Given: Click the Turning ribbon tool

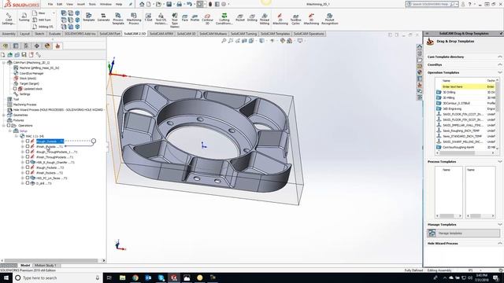Looking at the screenshot, I should click(24, 17).
